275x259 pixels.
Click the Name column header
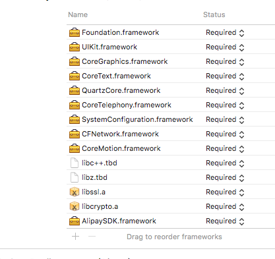point(78,14)
